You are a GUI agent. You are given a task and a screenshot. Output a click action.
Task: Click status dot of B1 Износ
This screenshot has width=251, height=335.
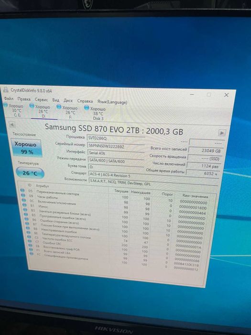click(24, 205)
